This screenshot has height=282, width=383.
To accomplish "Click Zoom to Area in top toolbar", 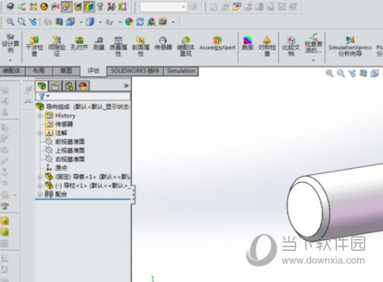I will click(21, 22).
